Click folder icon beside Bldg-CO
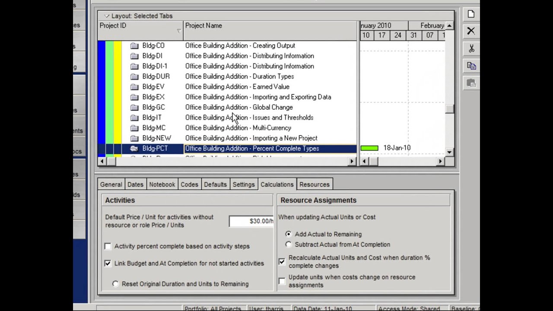 [x=134, y=45]
